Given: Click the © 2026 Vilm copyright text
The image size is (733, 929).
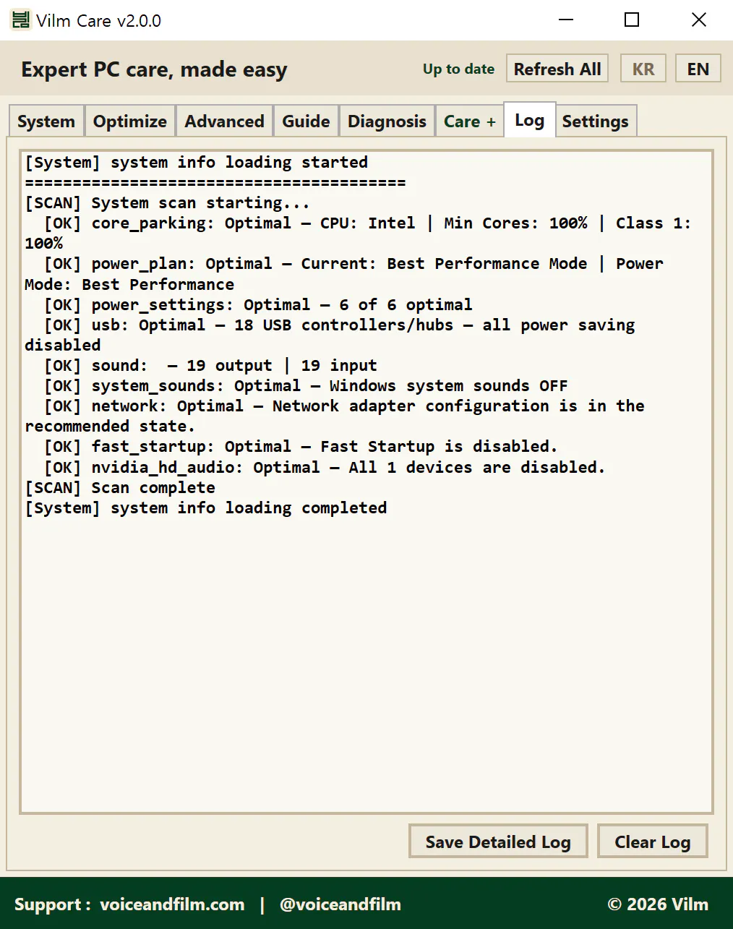Looking at the screenshot, I should point(658,904).
